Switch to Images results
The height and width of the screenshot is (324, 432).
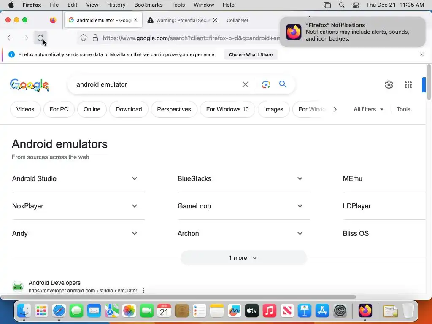coord(273,109)
